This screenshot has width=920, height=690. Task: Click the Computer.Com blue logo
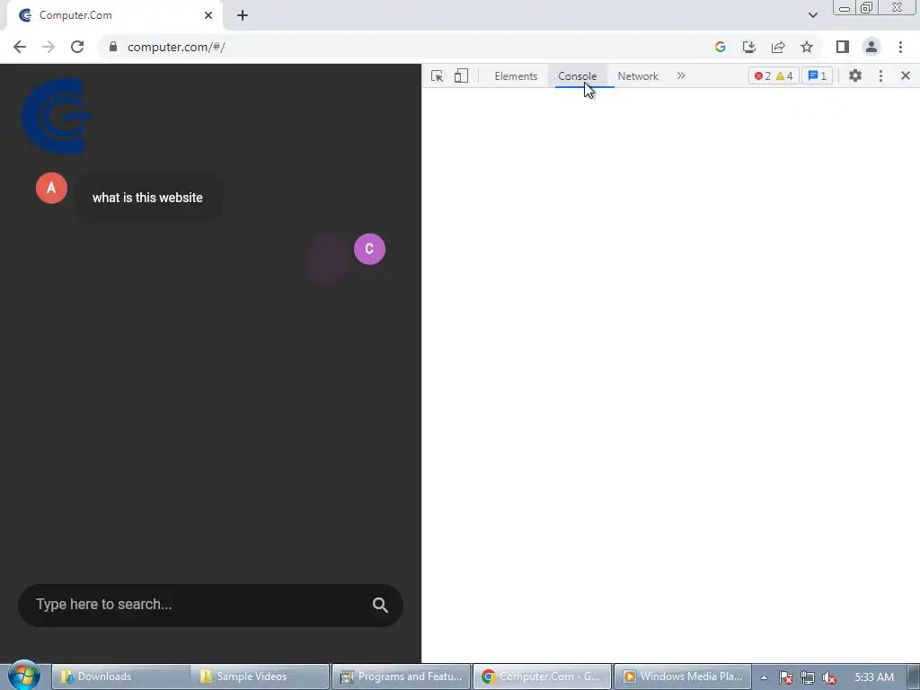[55, 116]
